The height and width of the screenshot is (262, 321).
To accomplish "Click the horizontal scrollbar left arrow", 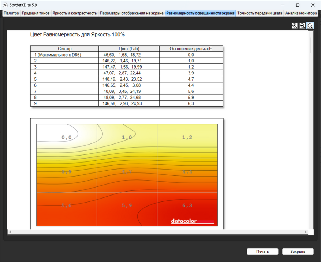I will pyautogui.click(x=10, y=232).
